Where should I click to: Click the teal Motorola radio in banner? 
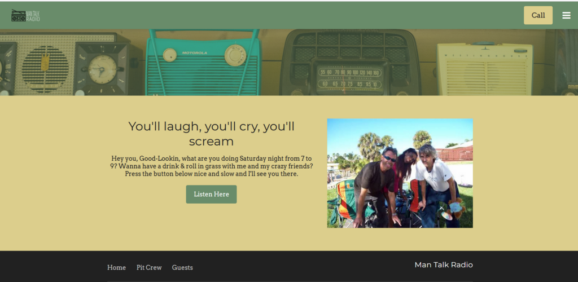(x=203, y=65)
